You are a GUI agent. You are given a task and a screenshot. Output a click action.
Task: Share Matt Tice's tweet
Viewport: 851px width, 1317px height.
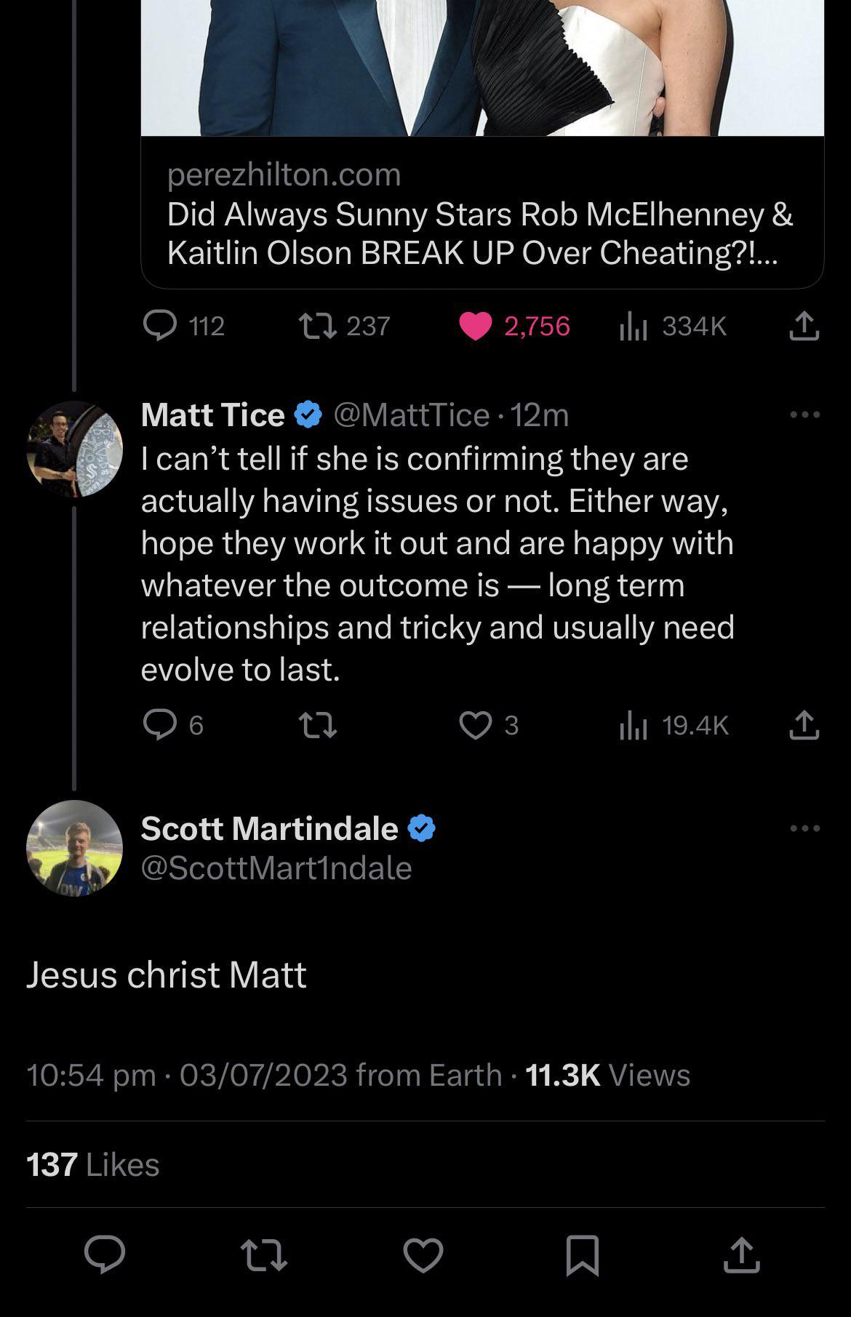click(804, 725)
